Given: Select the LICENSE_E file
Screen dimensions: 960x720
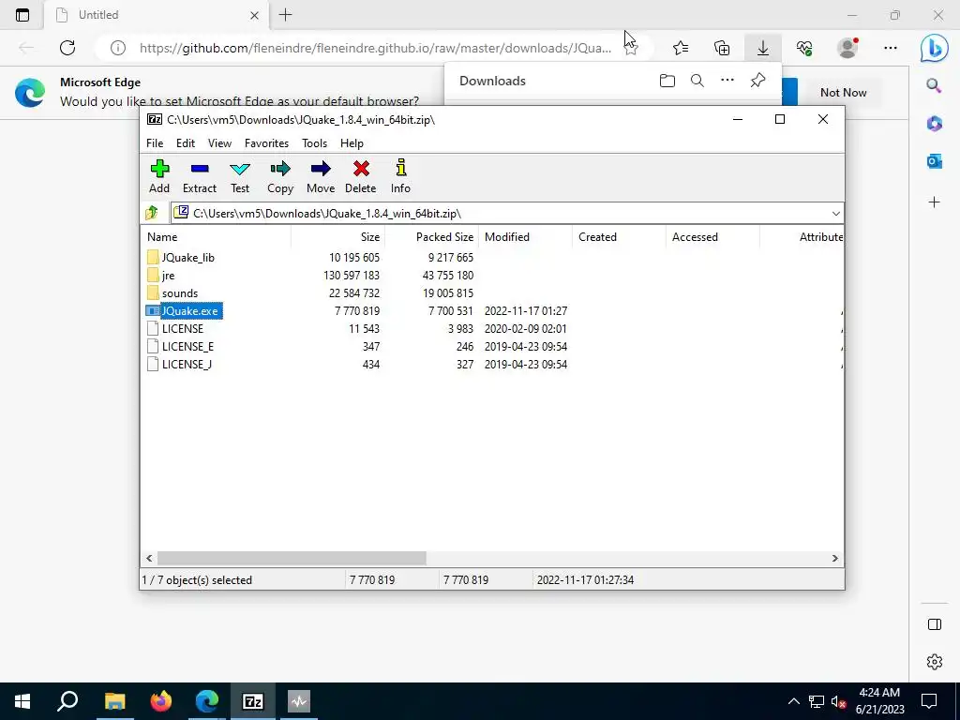Looking at the screenshot, I should click(181, 346).
